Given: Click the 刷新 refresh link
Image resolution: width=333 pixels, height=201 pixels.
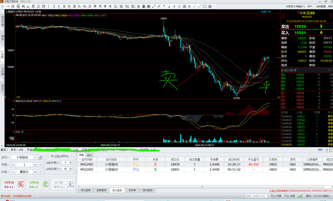Looking at the screenshot, I should coord(320,149).
